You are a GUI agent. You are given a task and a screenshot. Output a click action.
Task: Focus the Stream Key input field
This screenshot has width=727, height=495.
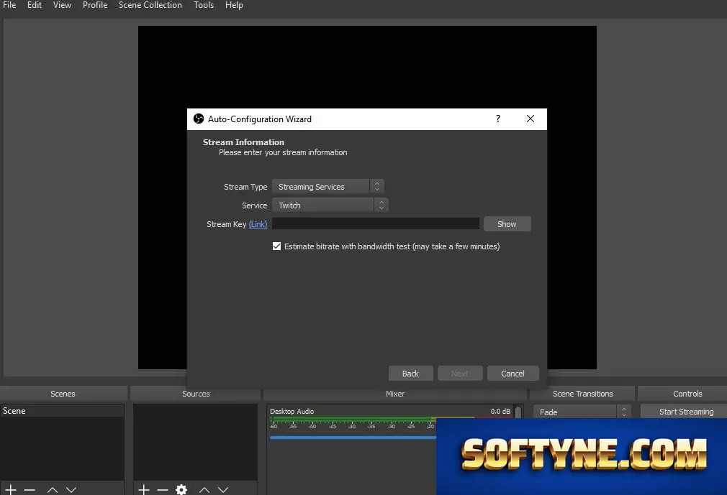(376, 224)
